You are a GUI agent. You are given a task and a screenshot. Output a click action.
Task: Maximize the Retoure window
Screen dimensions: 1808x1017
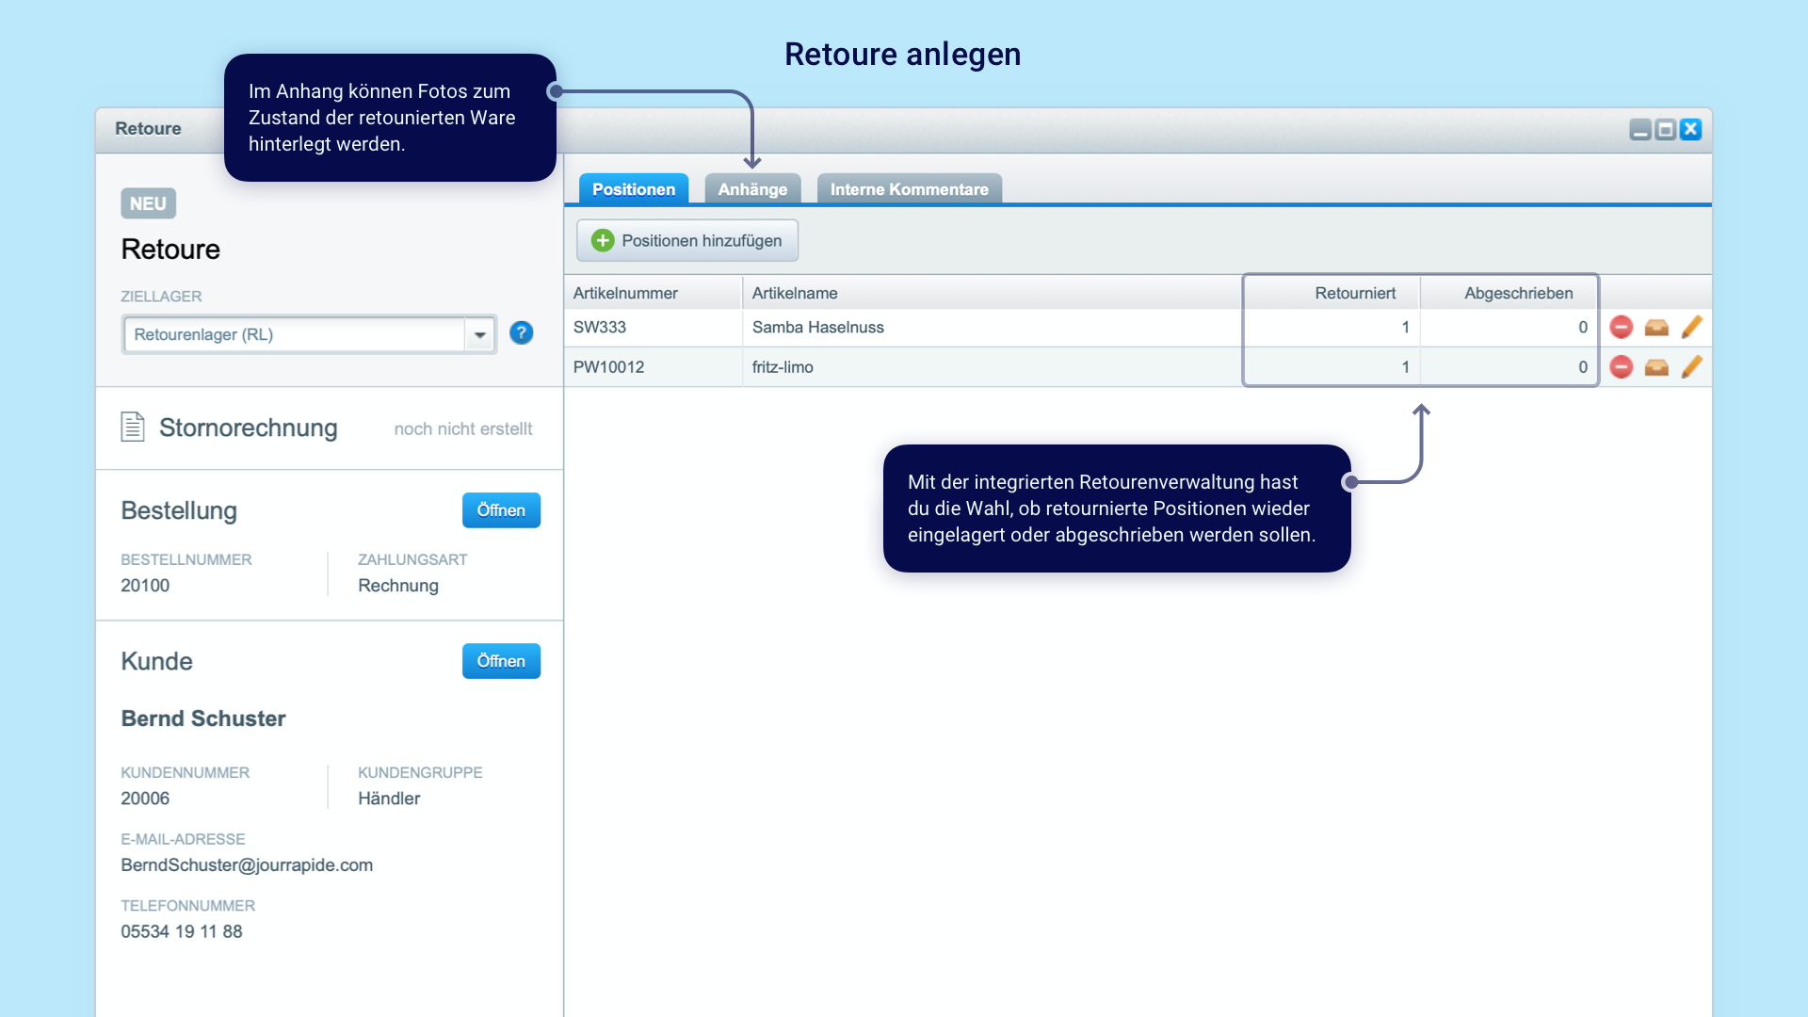[1666, 130]
